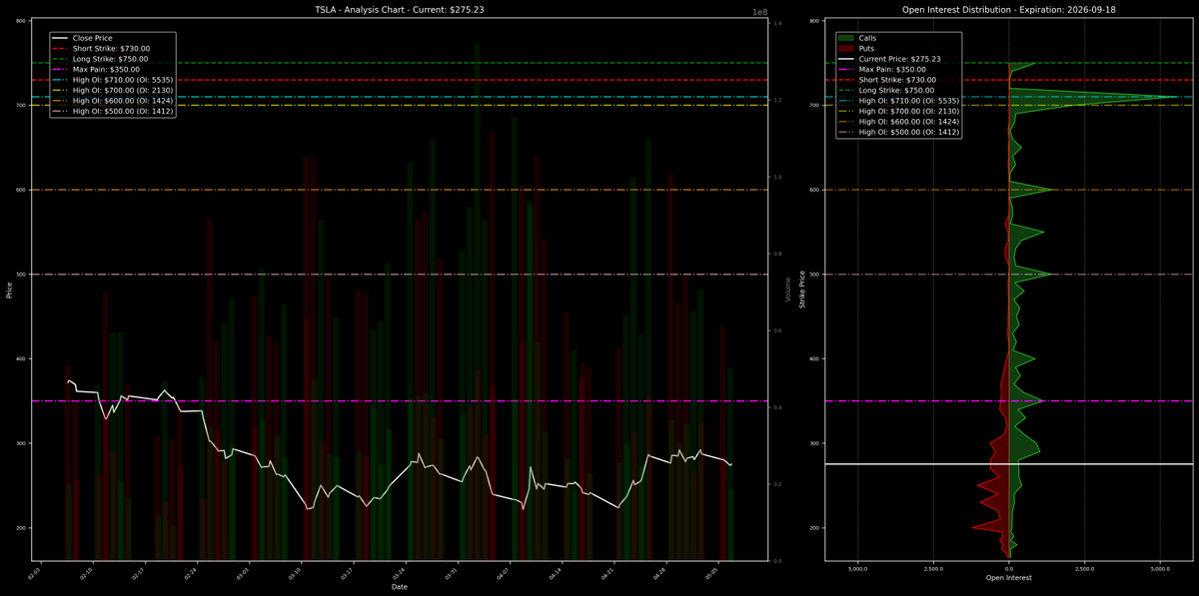Image resolution: width=1199 pixels, height=596 pixels.
Task: Click the 02-10 date tick label
Action: [88, 572]
